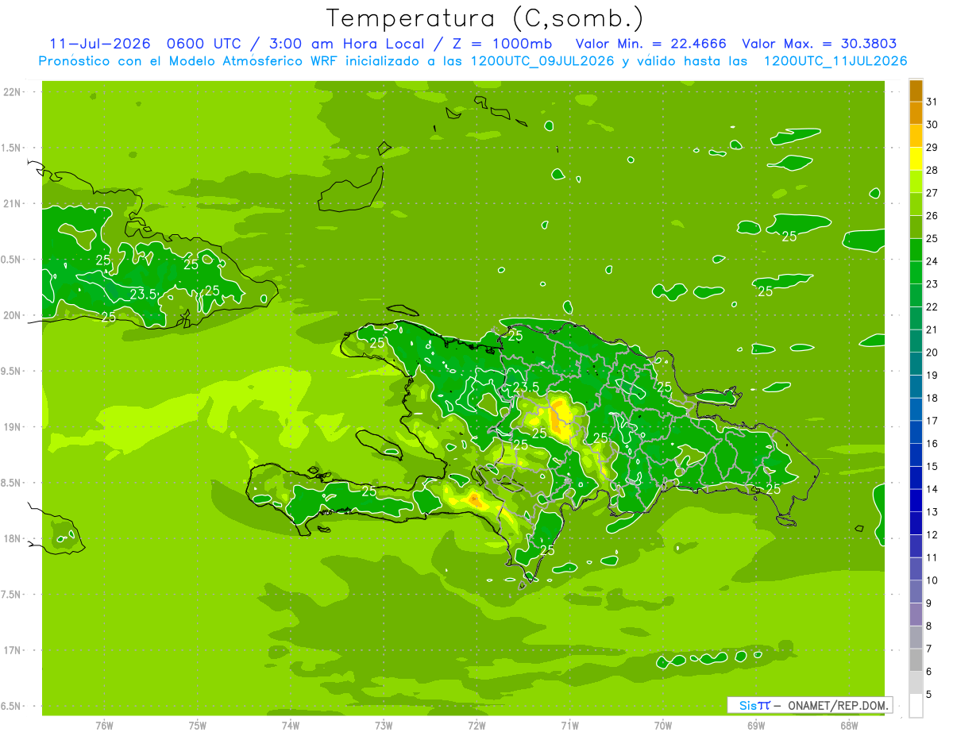953x736 pixels.
Task: Click the '75W' longitude label
Action: [x=198, y=726]
